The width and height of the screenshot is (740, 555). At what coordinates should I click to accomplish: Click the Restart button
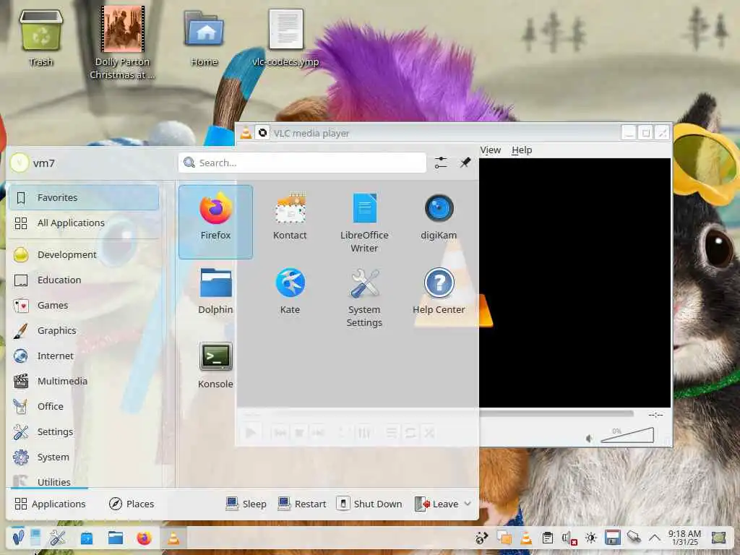pyautogui.click(x=302, y=504)
